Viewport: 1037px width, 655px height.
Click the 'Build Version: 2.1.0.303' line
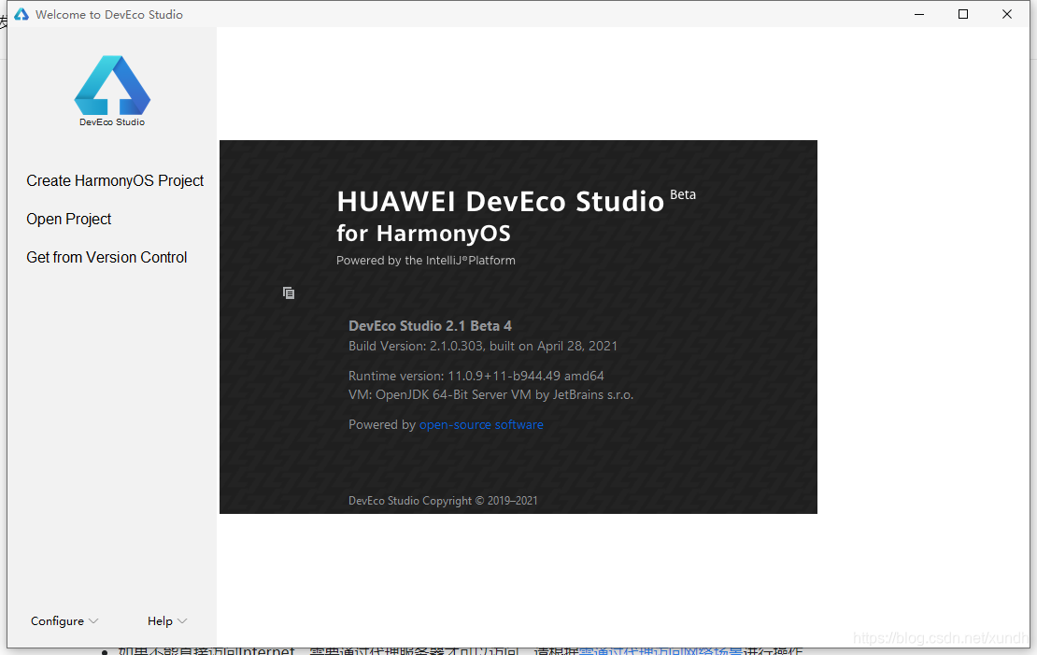483,346
